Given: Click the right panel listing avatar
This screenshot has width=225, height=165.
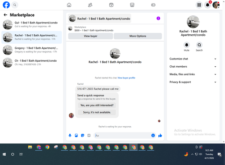Looking at the screenshot, I should click(193, 22).
